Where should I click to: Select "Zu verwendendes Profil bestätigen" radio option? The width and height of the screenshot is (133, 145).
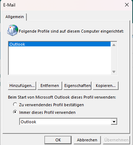point(15,104)
